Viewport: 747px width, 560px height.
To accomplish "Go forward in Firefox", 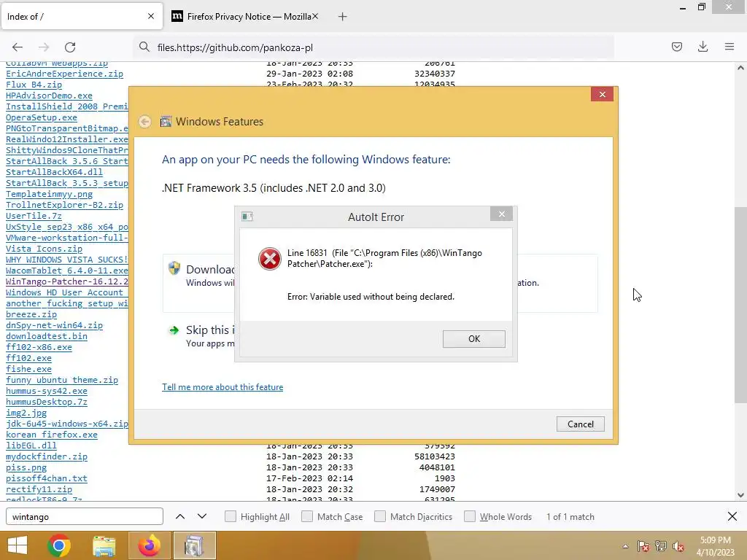I will tap(44, 47).
